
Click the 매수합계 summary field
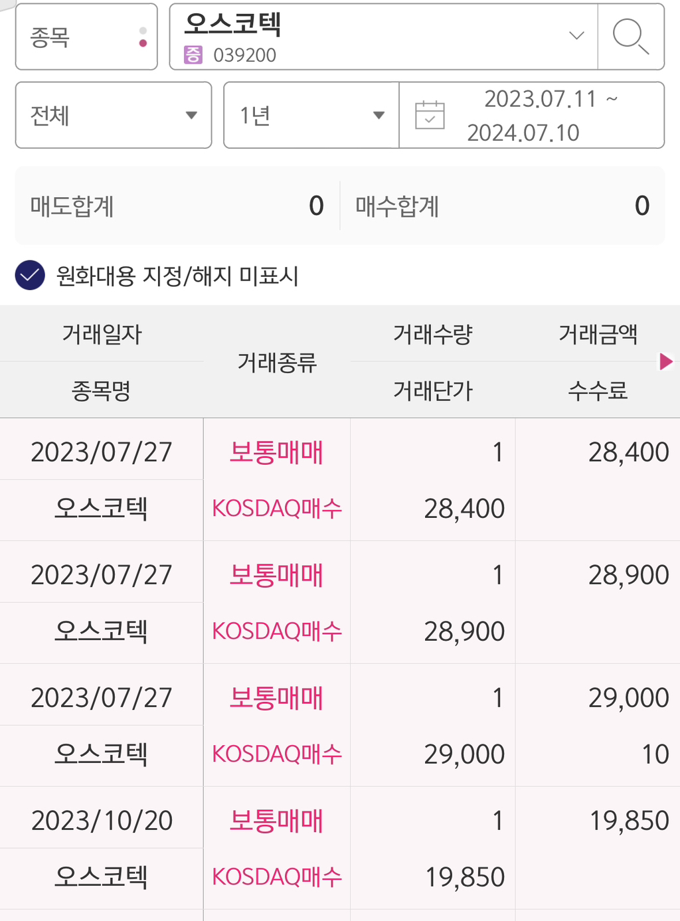502,206
